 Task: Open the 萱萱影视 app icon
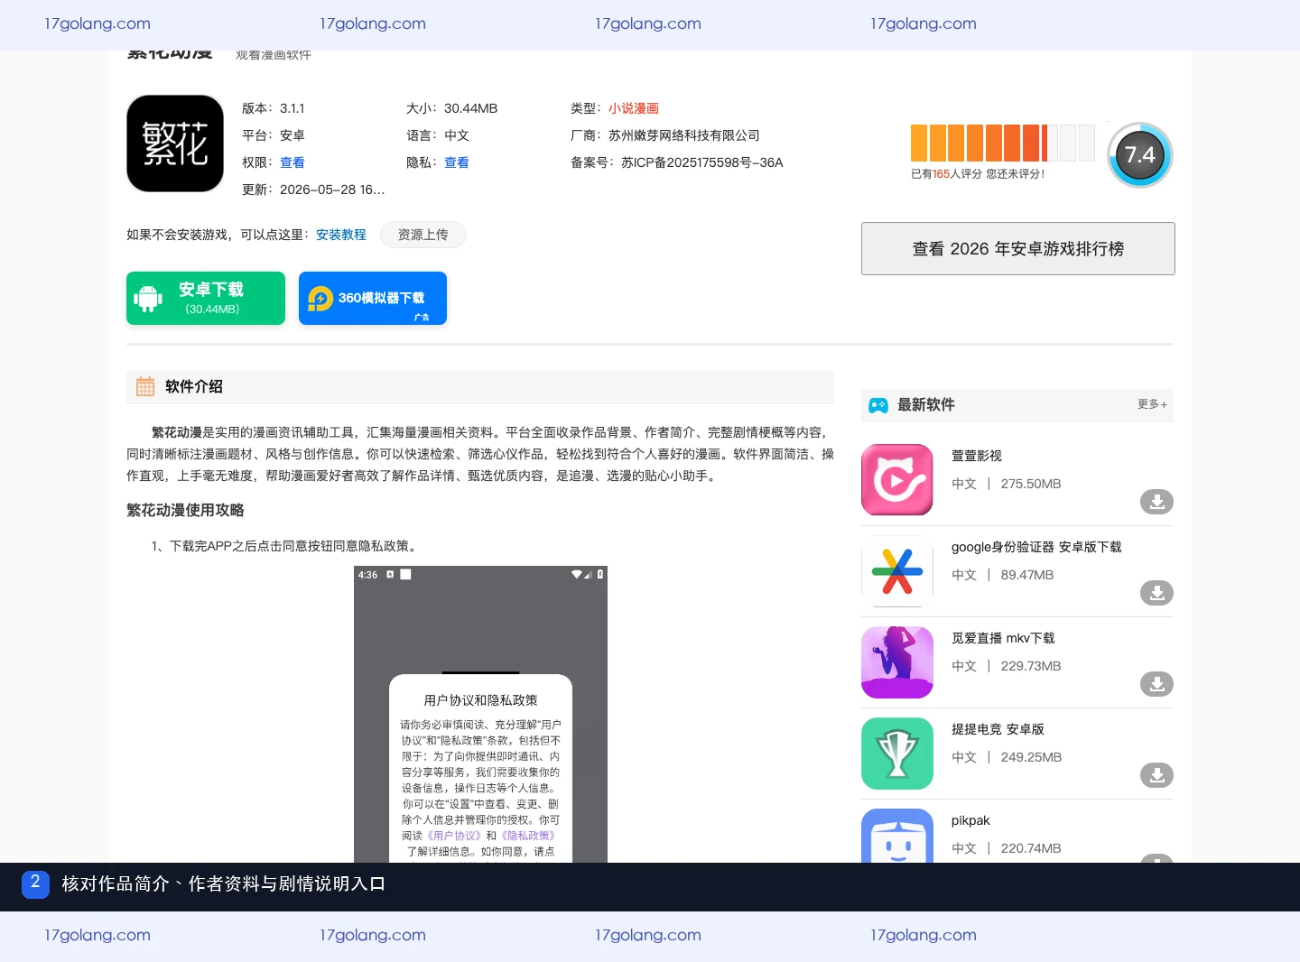pyautogui.click(x=897, y=479)
